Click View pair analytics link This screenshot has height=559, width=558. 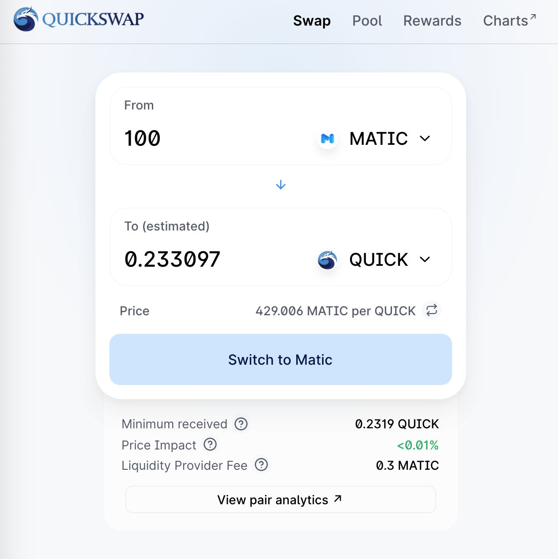[x=280, y=499]
